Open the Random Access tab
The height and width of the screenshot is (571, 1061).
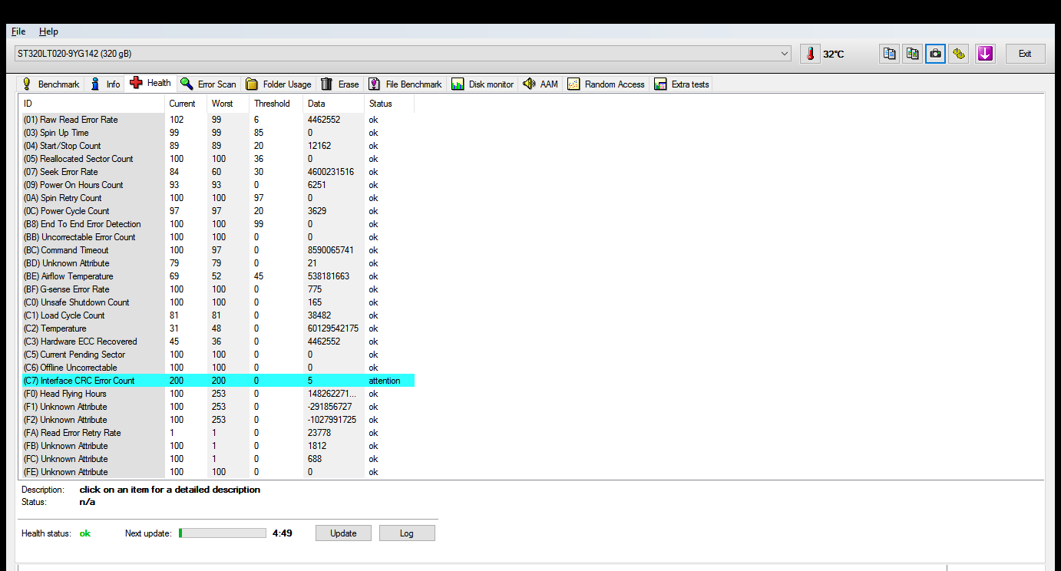pyautogui.click(x=607, y=84)
